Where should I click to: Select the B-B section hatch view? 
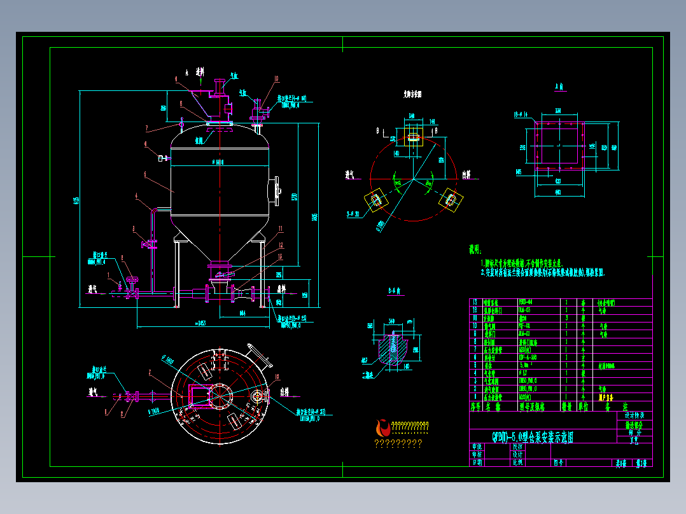point(395,347)
